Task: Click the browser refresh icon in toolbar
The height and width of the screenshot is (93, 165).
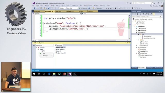Action: coord(89,8)
